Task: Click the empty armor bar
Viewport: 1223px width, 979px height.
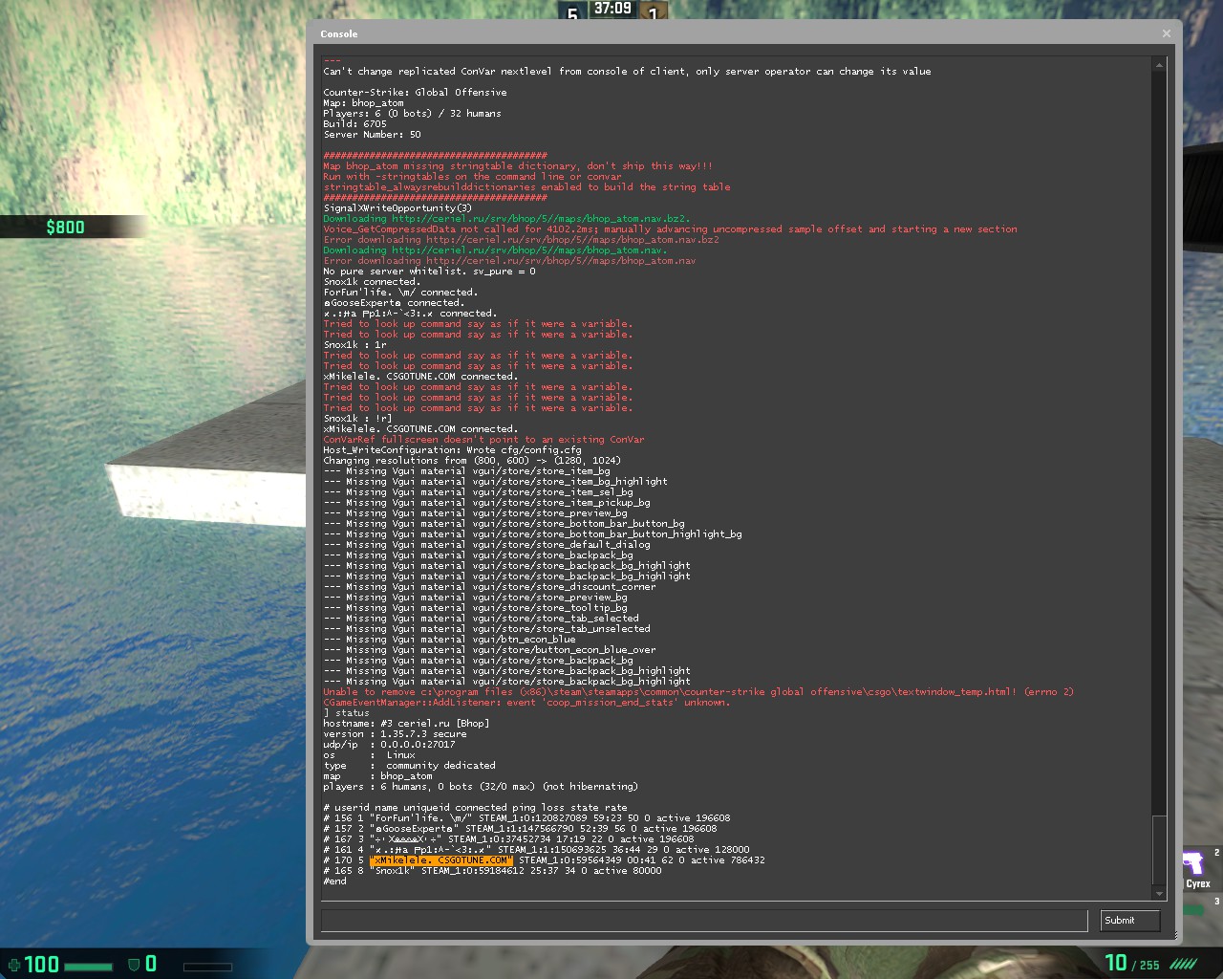Action: (206, 967)
